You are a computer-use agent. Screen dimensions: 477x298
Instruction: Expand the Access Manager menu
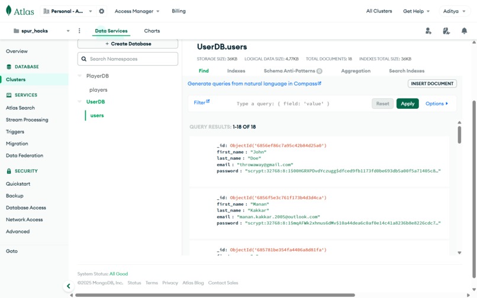coord(137,11)
